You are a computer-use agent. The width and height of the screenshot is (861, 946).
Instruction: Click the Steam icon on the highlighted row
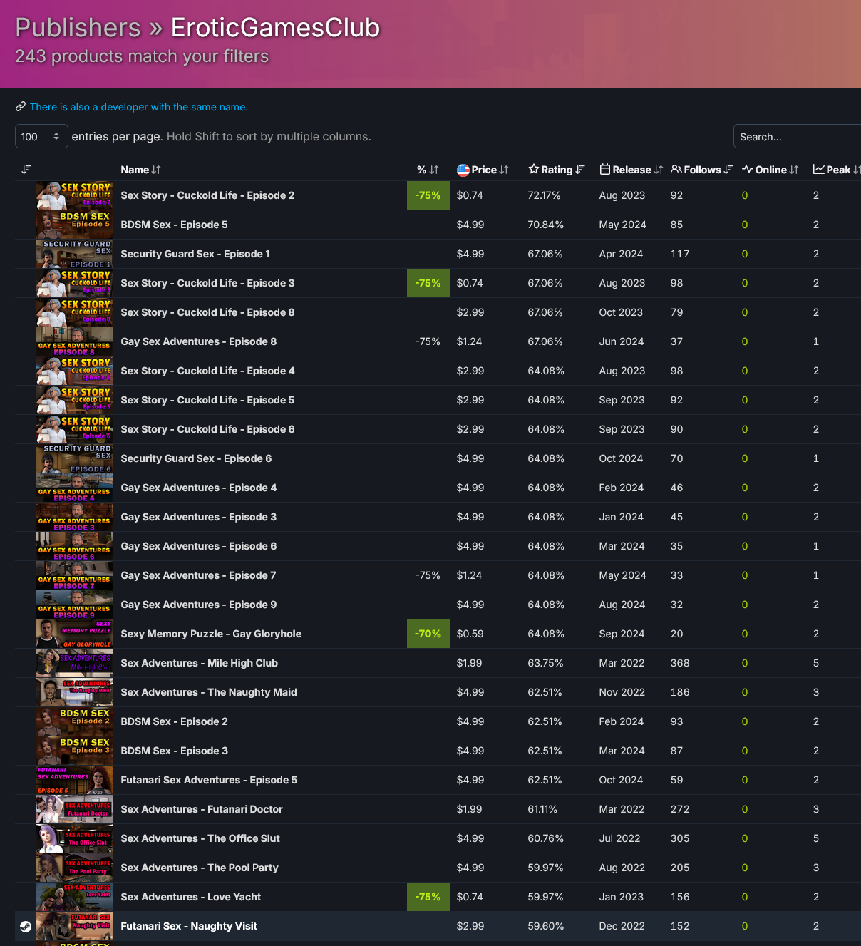[26, 926]
